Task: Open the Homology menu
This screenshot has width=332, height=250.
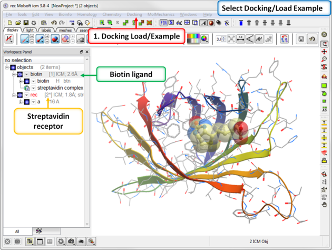Action: pyautogui.click(x=87, y=14)
